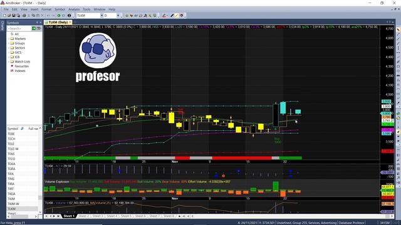This screenshot has height=225, width=401.
Task: Select the triangle drawing tool
Action: [x=398, y=80]
